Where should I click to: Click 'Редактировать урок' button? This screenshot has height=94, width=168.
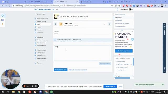pos(61,70)
